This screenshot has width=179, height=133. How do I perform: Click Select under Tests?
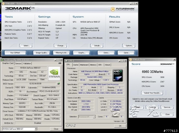pyautogui.click(x=26, y=46)
